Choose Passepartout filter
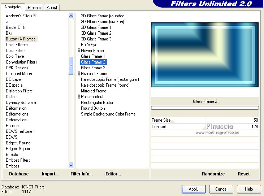 click(92, 97)
